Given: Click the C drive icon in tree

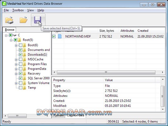Looking at the screenshot, I should pyautogui.click(x=15, y=35).
